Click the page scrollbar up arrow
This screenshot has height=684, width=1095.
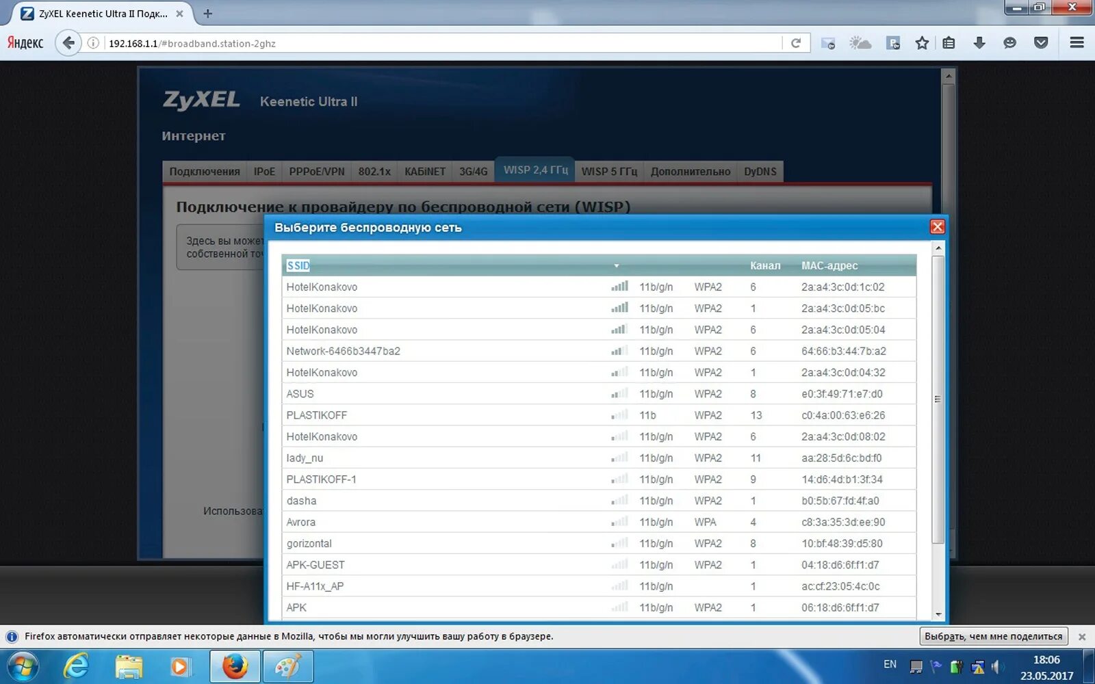coord(948,75)
